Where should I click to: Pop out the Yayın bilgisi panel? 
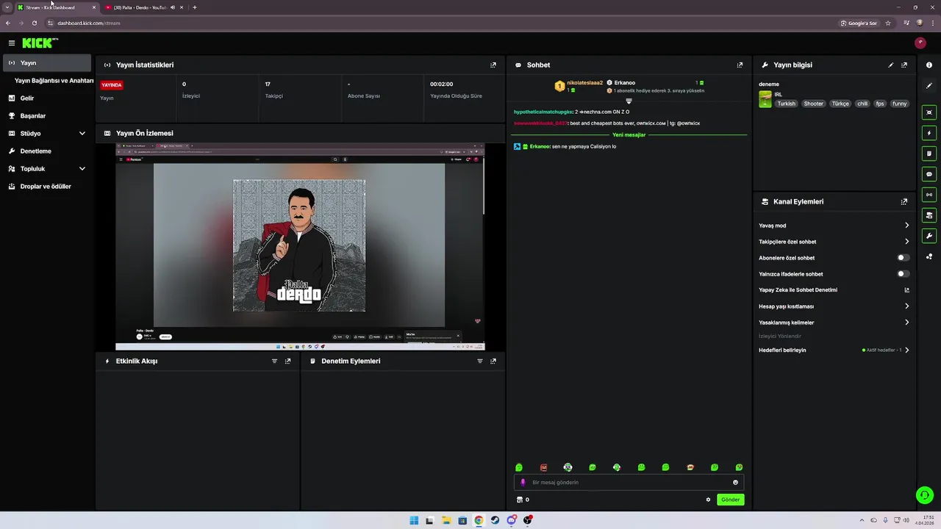(904, 65)
